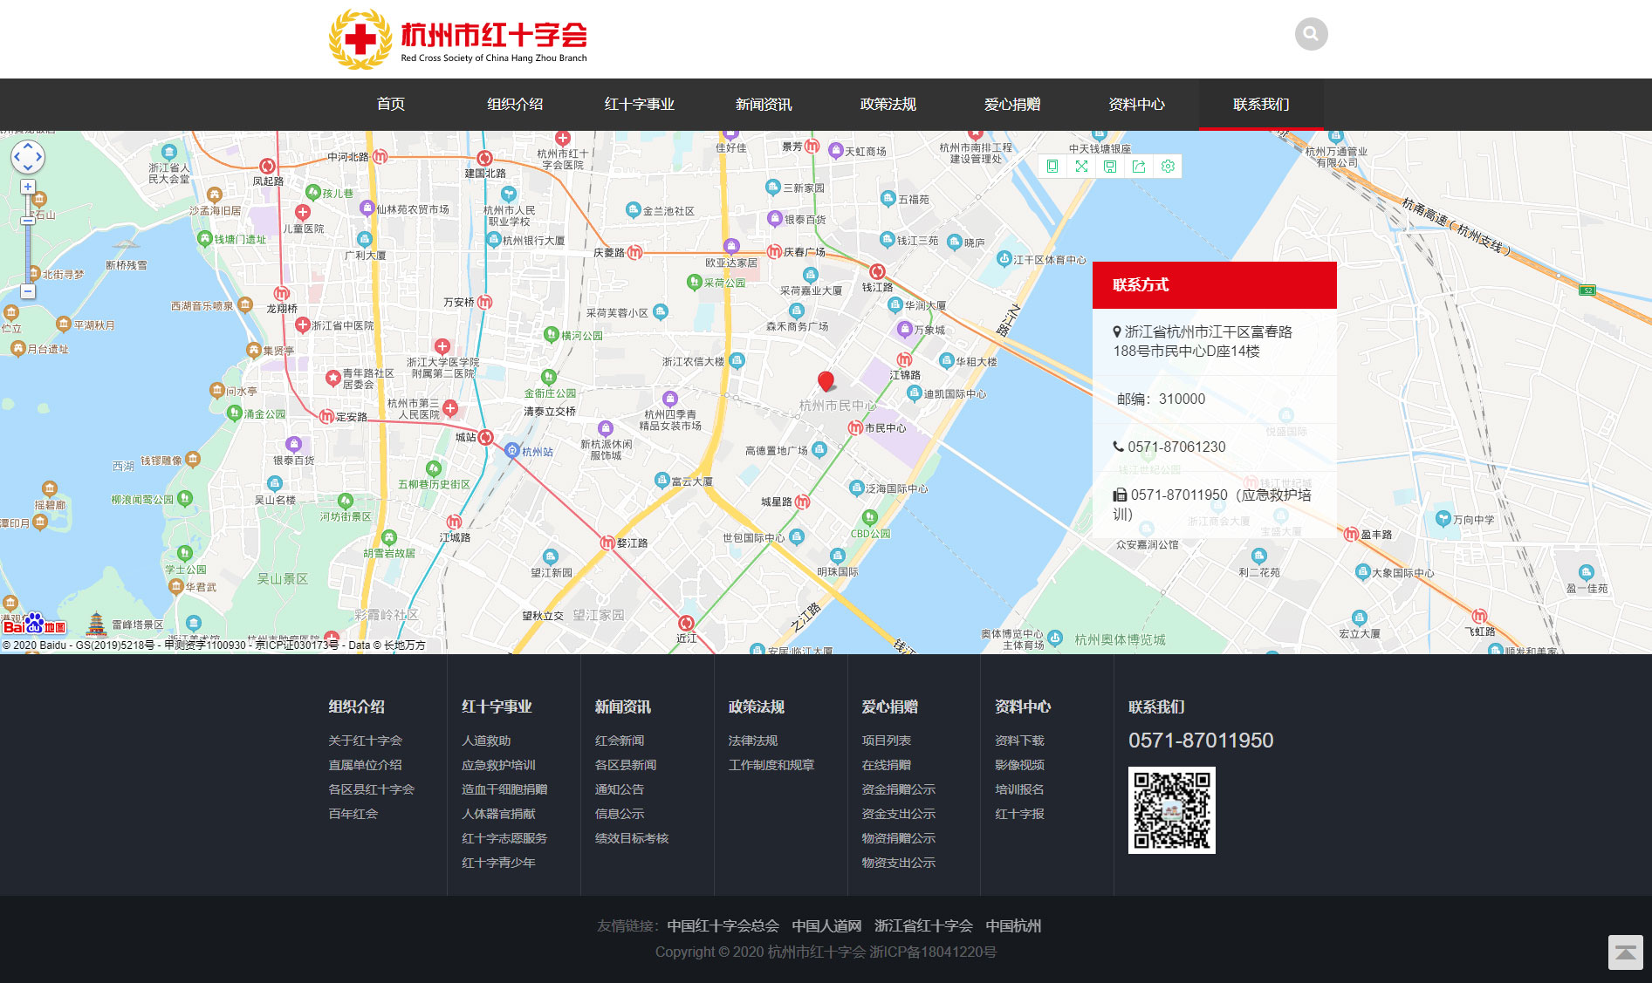Open footer link 影像视频

coord(1019,765)
